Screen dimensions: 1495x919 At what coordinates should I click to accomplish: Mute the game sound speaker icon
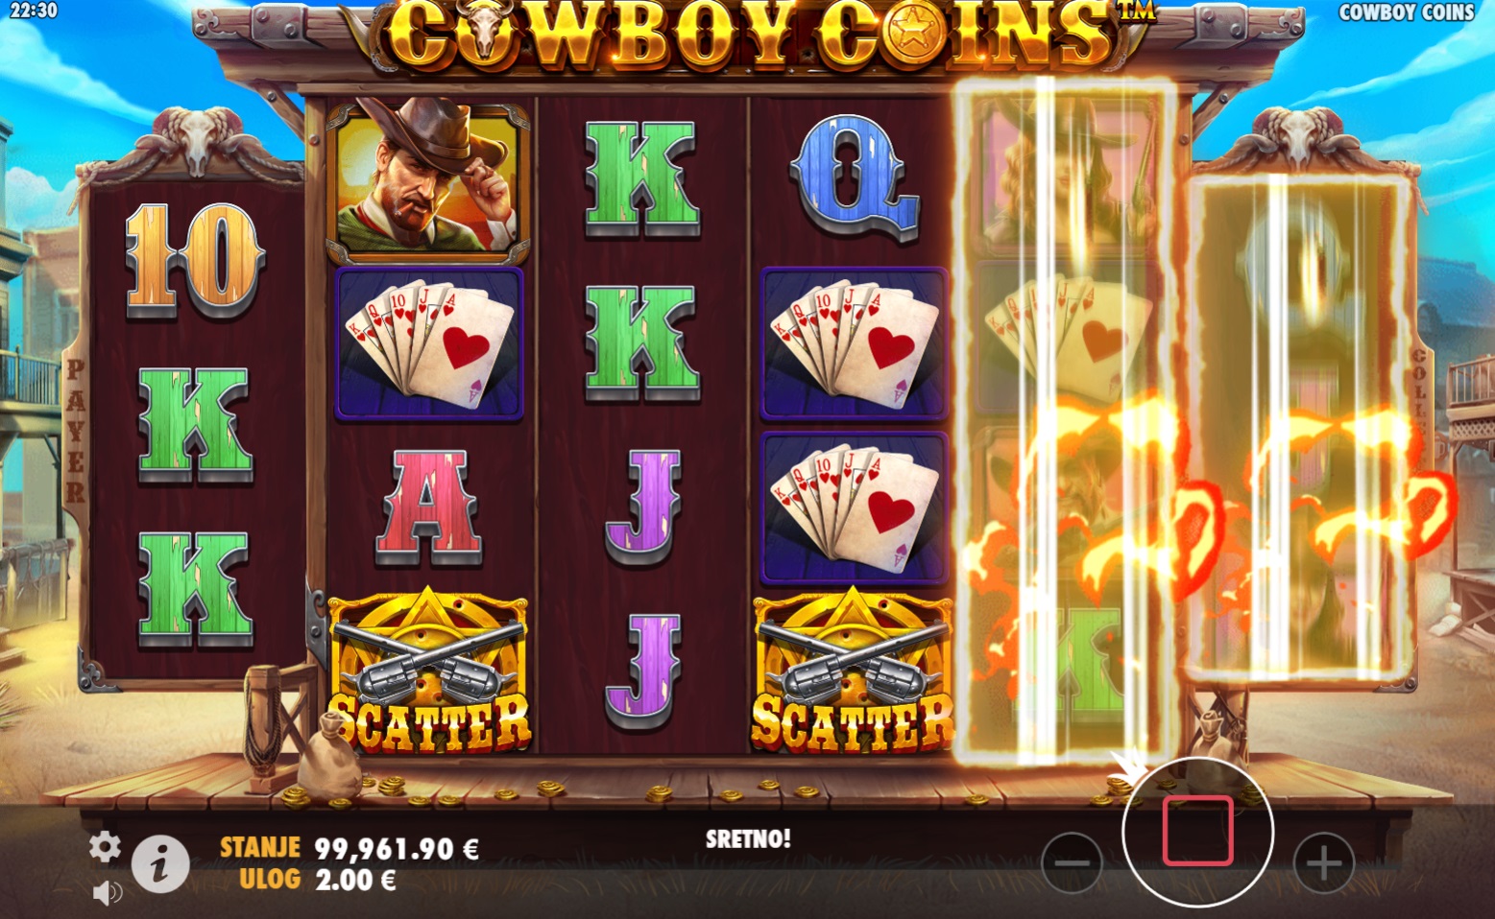pos(107,893)
